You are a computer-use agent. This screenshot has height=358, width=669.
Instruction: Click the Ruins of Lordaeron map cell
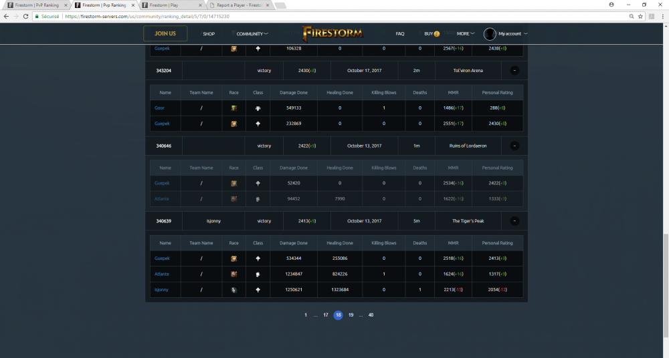click(x=468, y=146)
